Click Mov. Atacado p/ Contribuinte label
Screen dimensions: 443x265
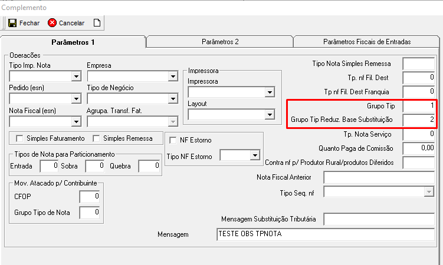pos(55,183)
